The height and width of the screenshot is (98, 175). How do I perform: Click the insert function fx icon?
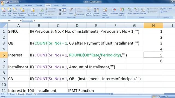[x=31, y=21]
